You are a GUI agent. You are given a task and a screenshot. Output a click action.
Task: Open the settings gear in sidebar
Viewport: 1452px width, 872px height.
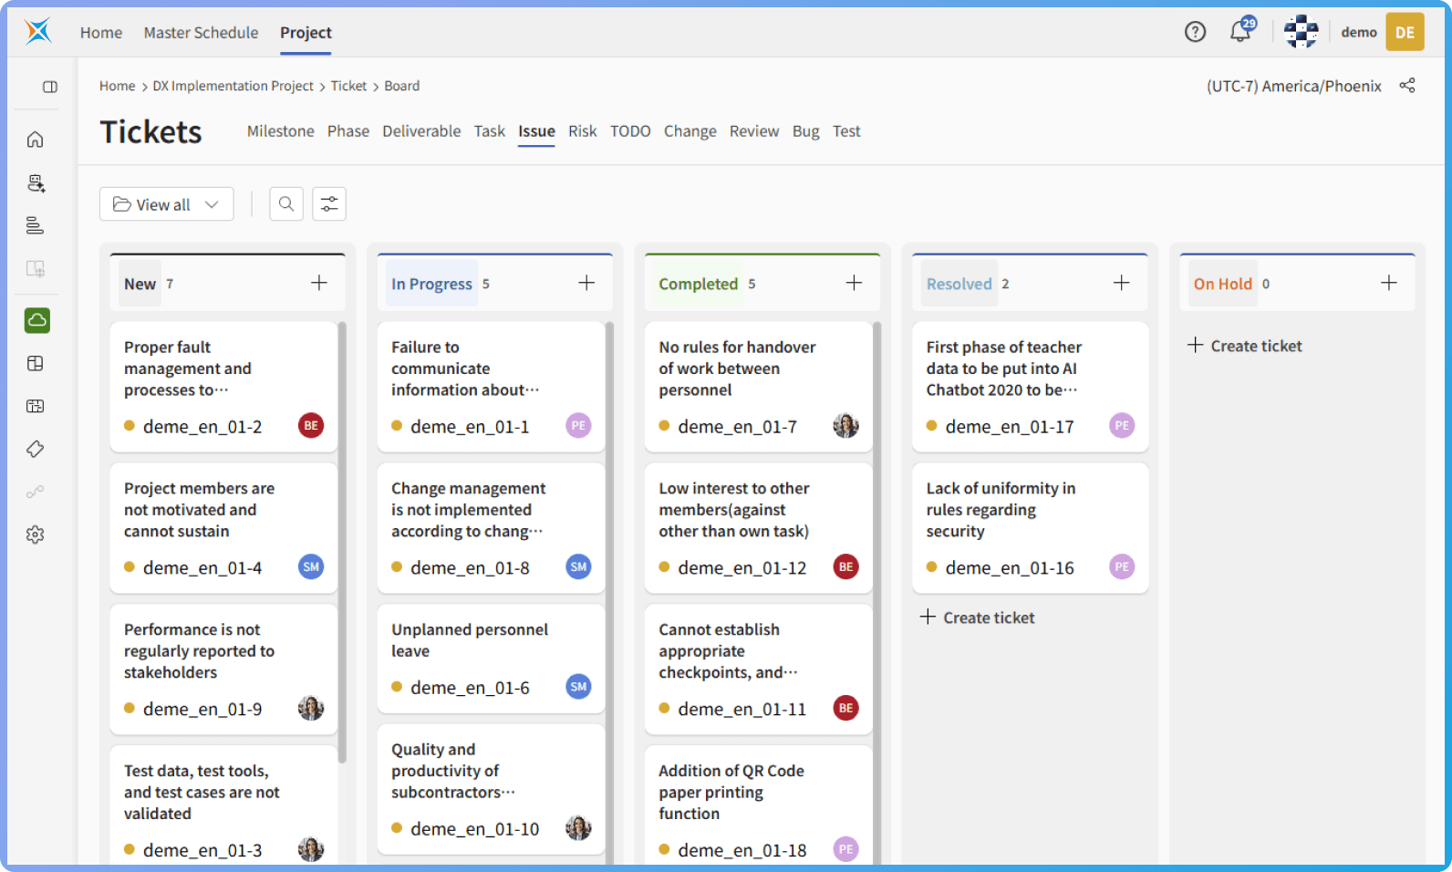tap(36, 535)
